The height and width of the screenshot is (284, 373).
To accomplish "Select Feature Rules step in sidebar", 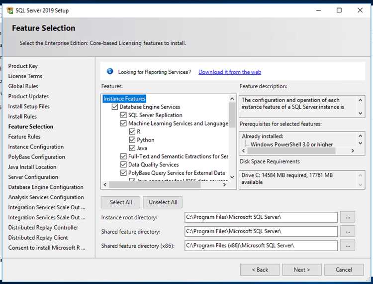I will click(x=24, y=137).
